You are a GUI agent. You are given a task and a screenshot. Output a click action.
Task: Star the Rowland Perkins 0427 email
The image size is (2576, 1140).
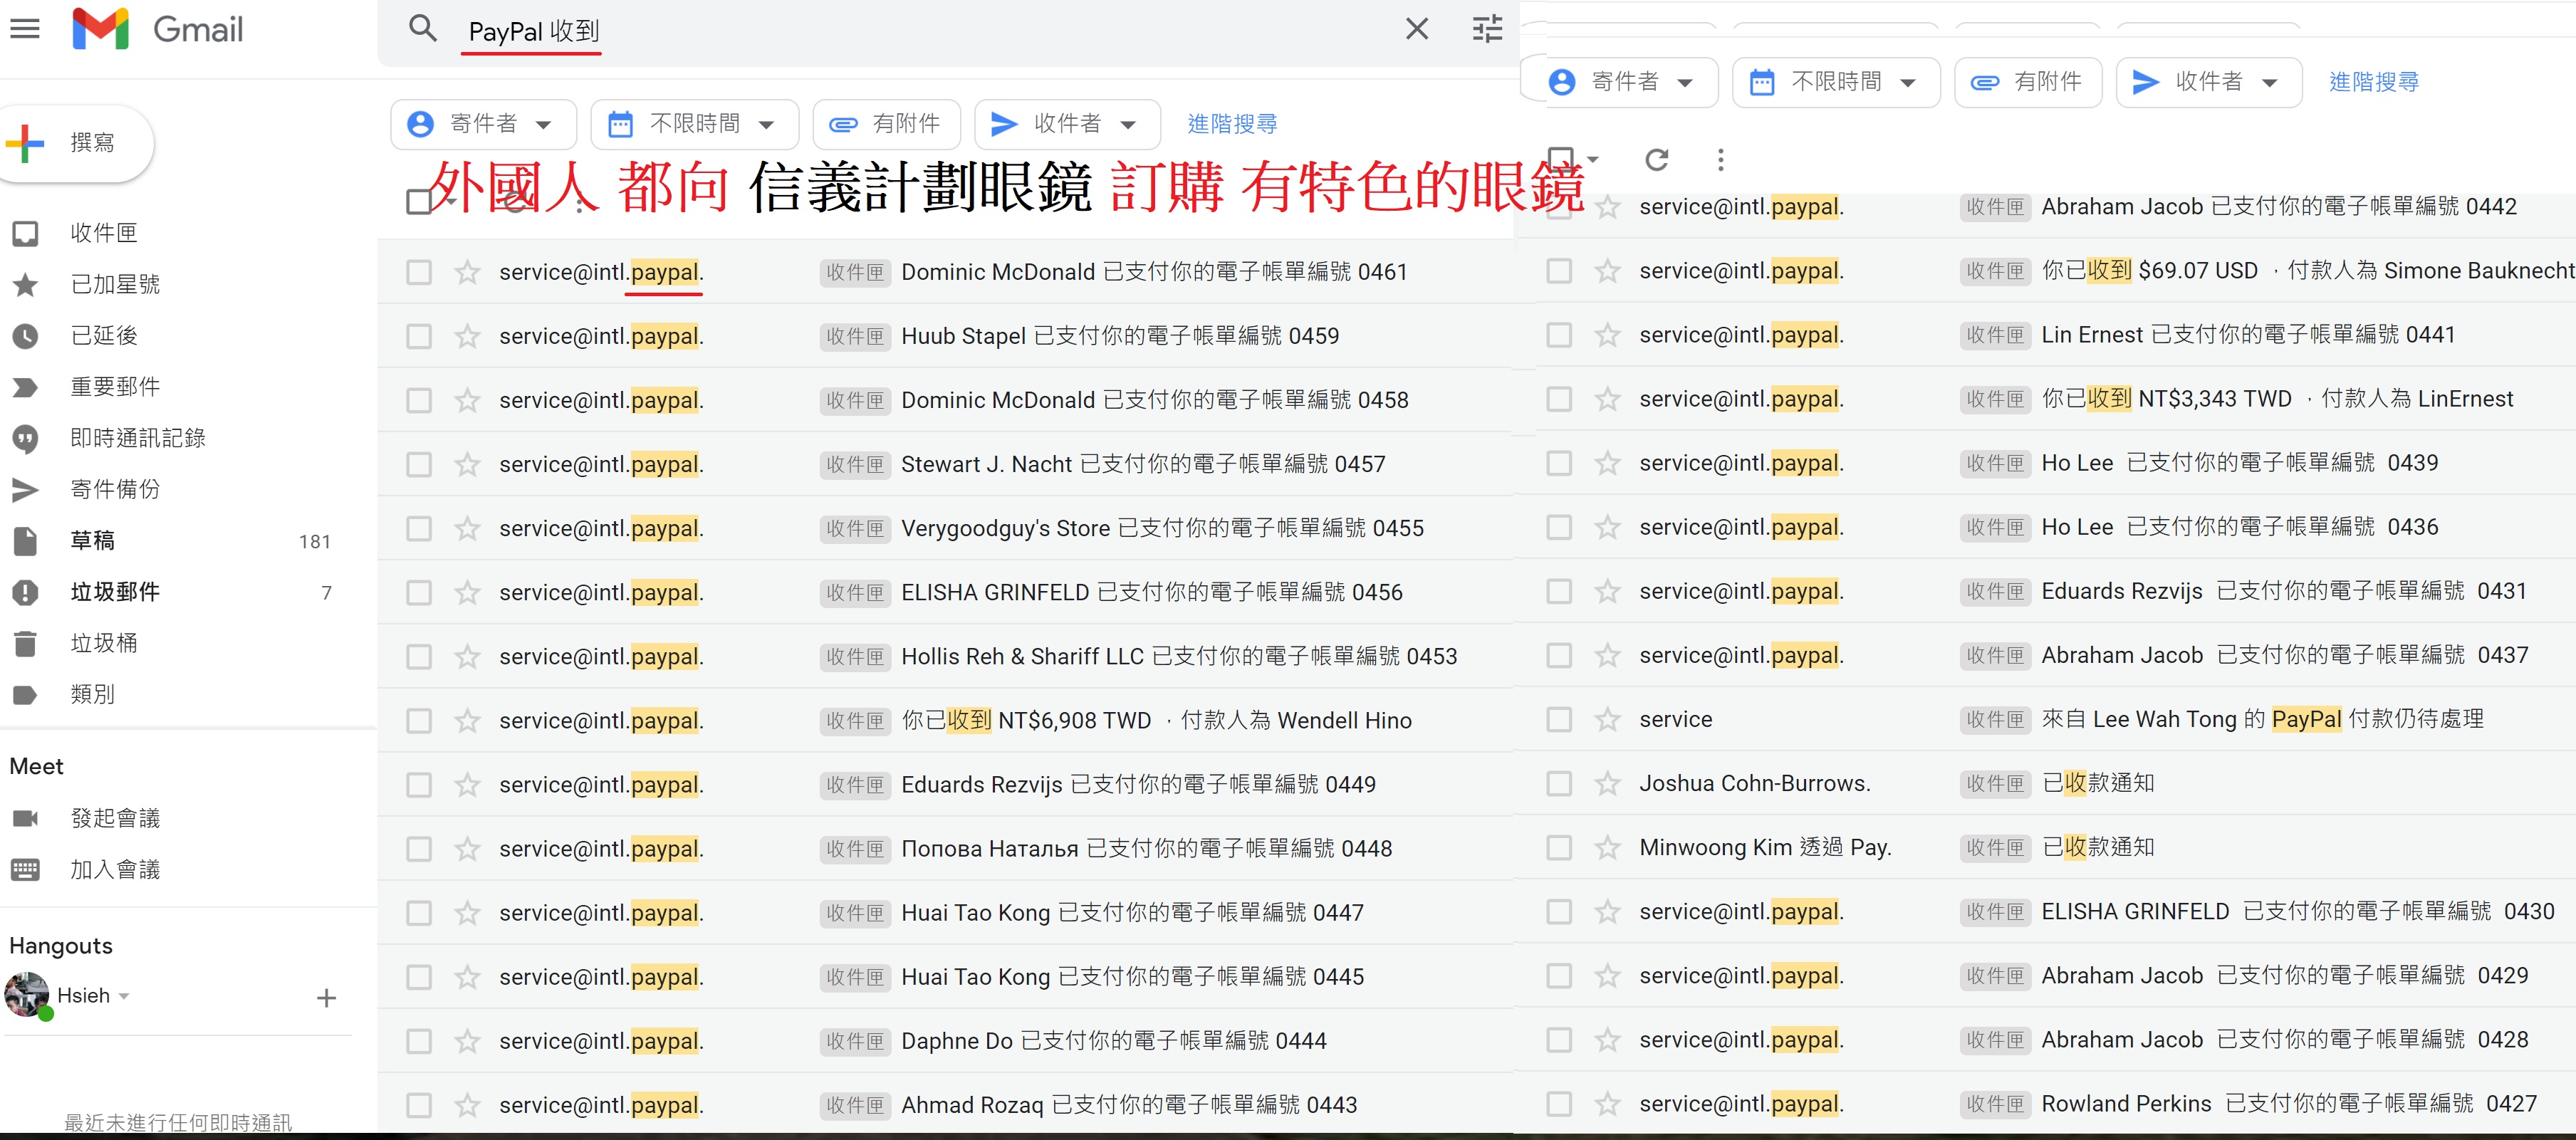1607,1104
